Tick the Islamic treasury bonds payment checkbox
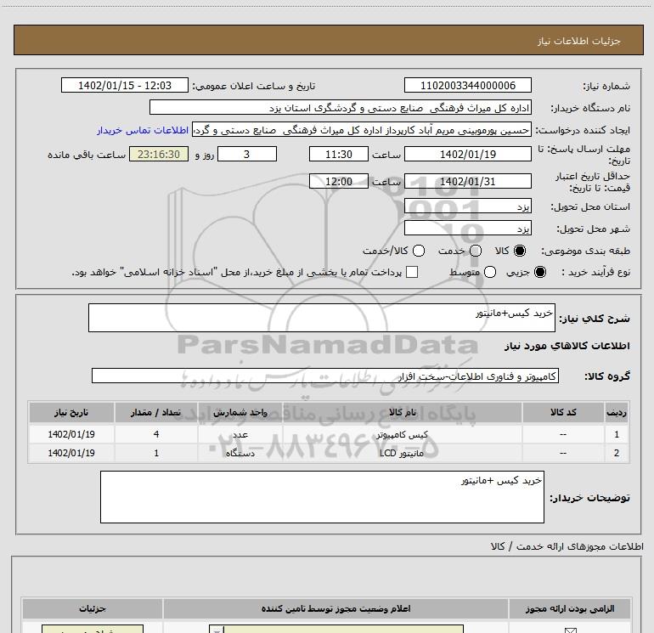This screenshot has width=654, height=633. click(x=412, y=272)
